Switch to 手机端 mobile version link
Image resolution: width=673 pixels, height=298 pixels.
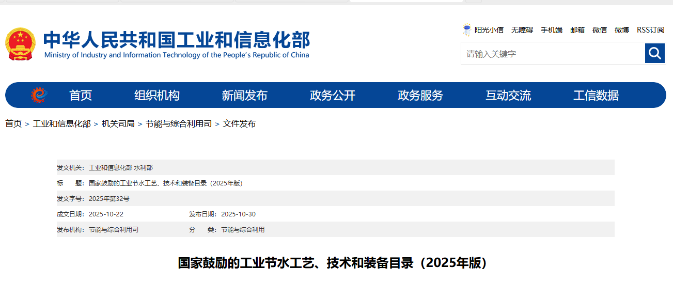[x=551, y=30]
